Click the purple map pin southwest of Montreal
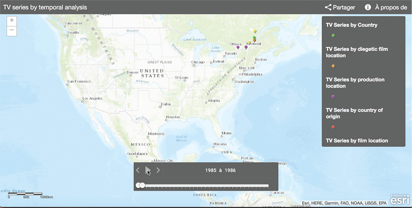Image resolution: width=412 pixels, height=208 pixels. 246,47
